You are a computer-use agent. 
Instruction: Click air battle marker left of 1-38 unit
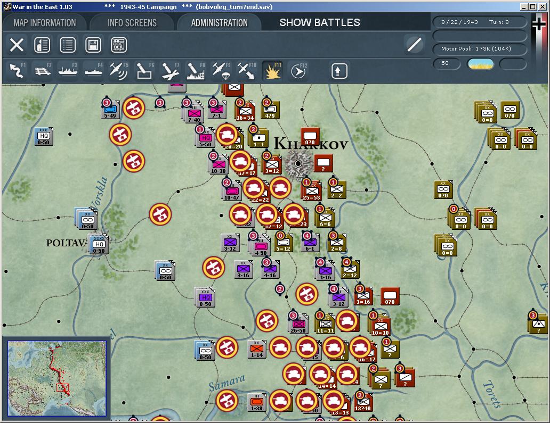[227, 401]
